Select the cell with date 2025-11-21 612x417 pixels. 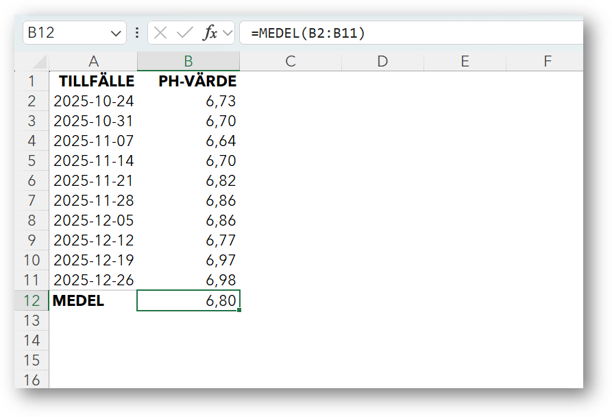click(x=93, y=181)
